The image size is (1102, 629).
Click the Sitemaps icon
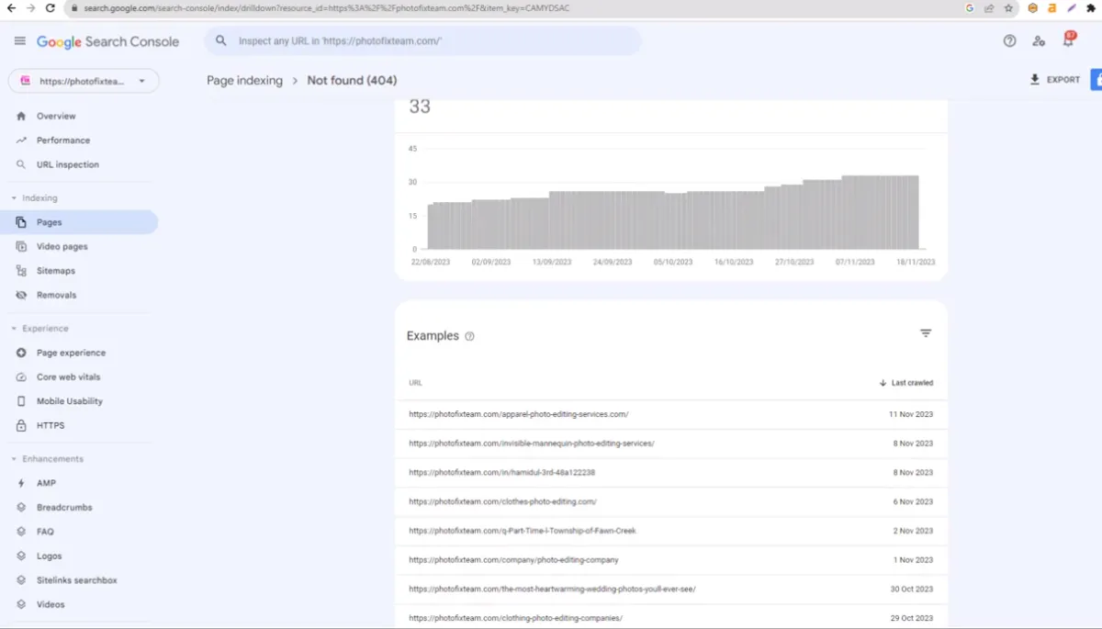21,271
